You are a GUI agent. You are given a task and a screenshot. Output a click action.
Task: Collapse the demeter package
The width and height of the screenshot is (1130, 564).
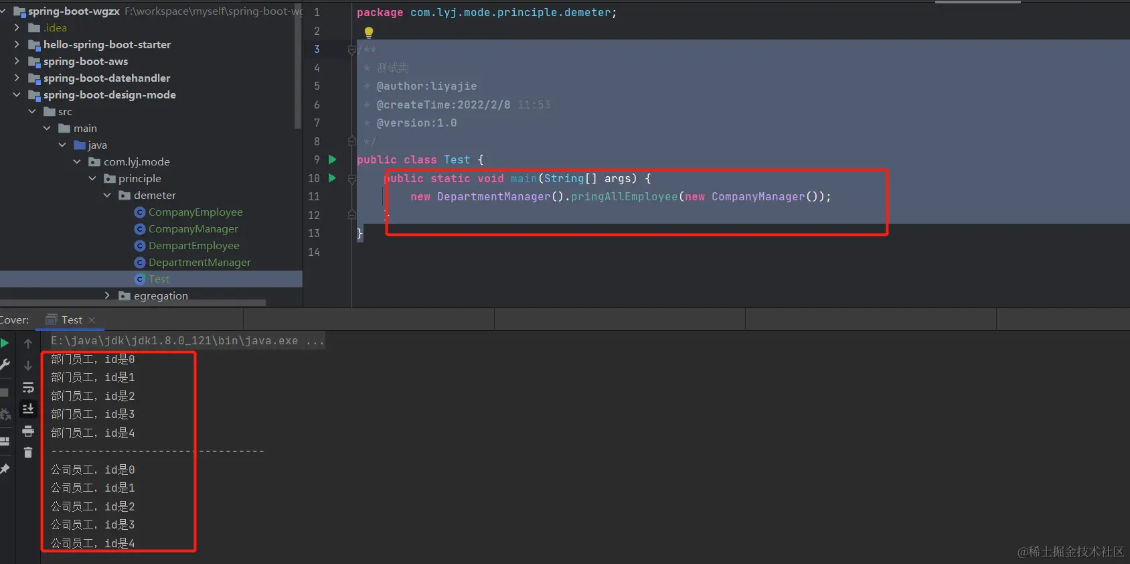tap(107, 195)
